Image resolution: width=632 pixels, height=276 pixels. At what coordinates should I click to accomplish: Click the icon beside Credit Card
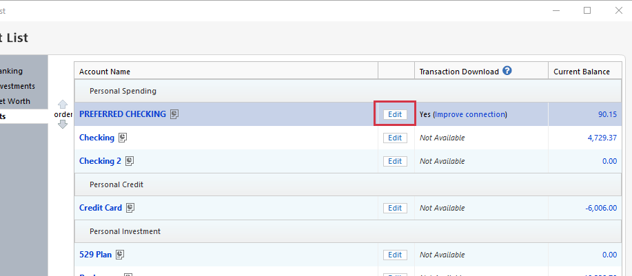click(130, 208)
